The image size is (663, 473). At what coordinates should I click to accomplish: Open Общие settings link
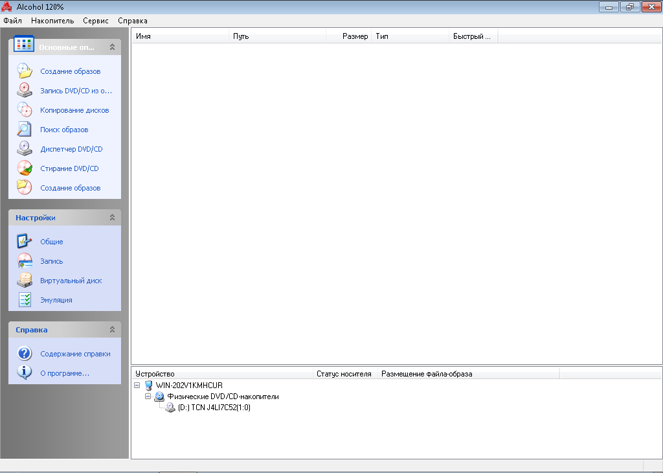tap(52, 242)
